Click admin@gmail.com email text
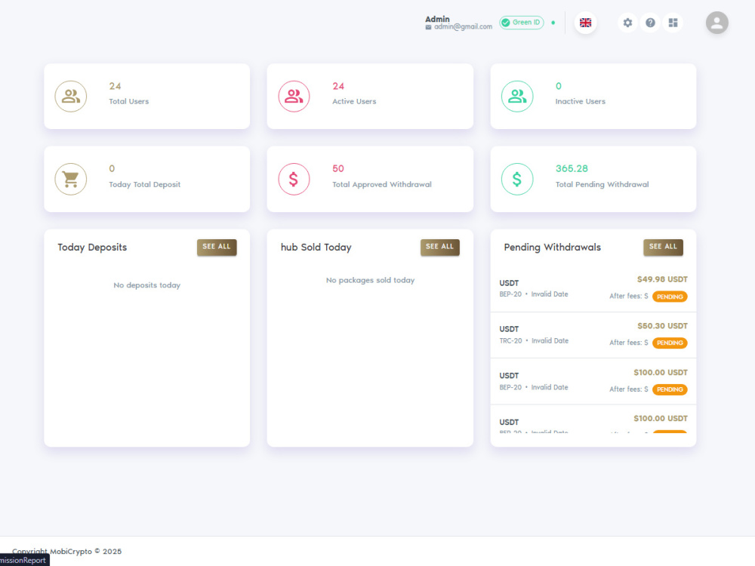This screenshot has height=566, width=755. point(464,27)
